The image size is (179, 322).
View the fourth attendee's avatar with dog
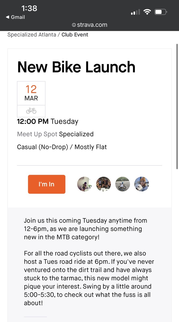[141, 184]
